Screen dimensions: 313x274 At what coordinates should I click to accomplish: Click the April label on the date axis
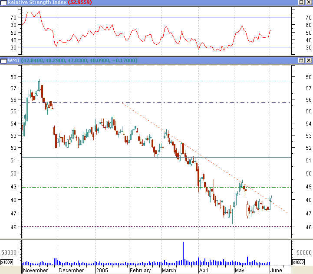click(x=204, y=271)
